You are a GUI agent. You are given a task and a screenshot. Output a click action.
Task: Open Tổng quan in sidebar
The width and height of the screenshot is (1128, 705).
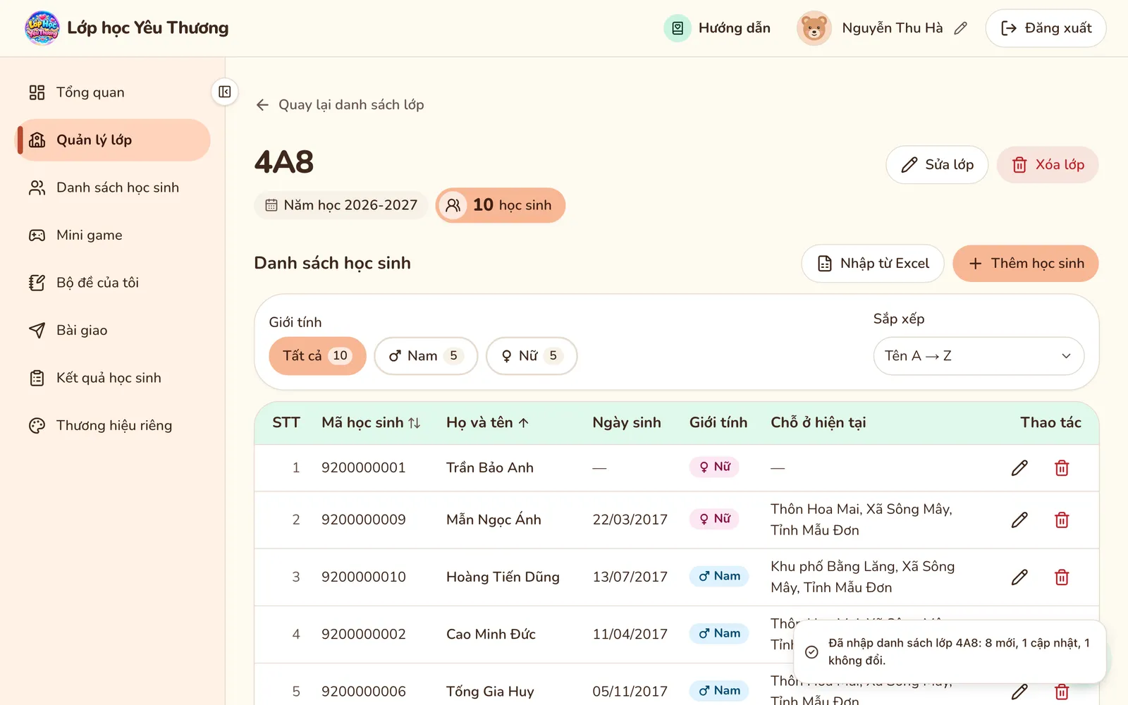click(x=113, y=92)
